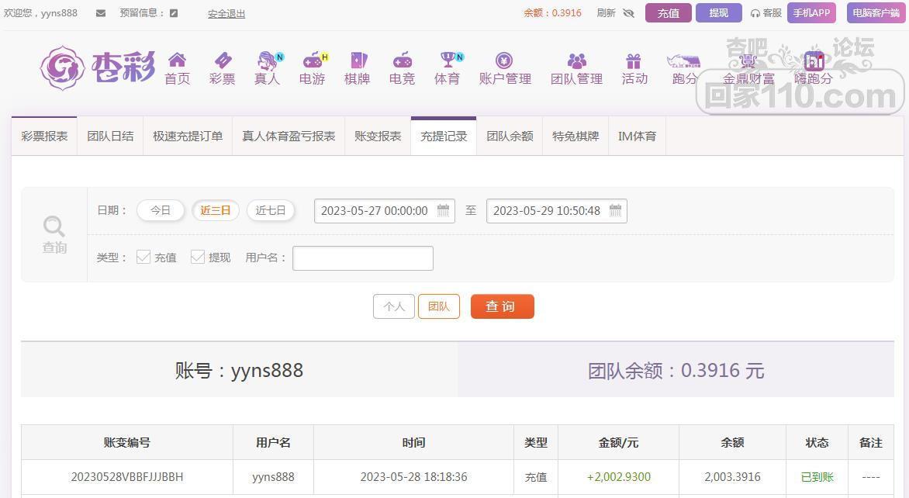This screenshot has width=909, height=498.
Task: Select the 近七日 date range option
Action: click(271, 210)
